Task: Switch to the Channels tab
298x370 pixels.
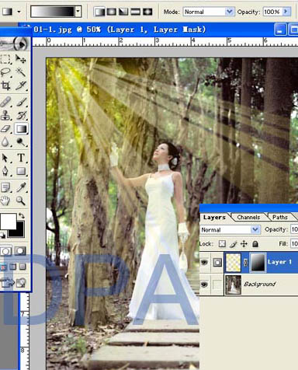Action: click(248, 217)
